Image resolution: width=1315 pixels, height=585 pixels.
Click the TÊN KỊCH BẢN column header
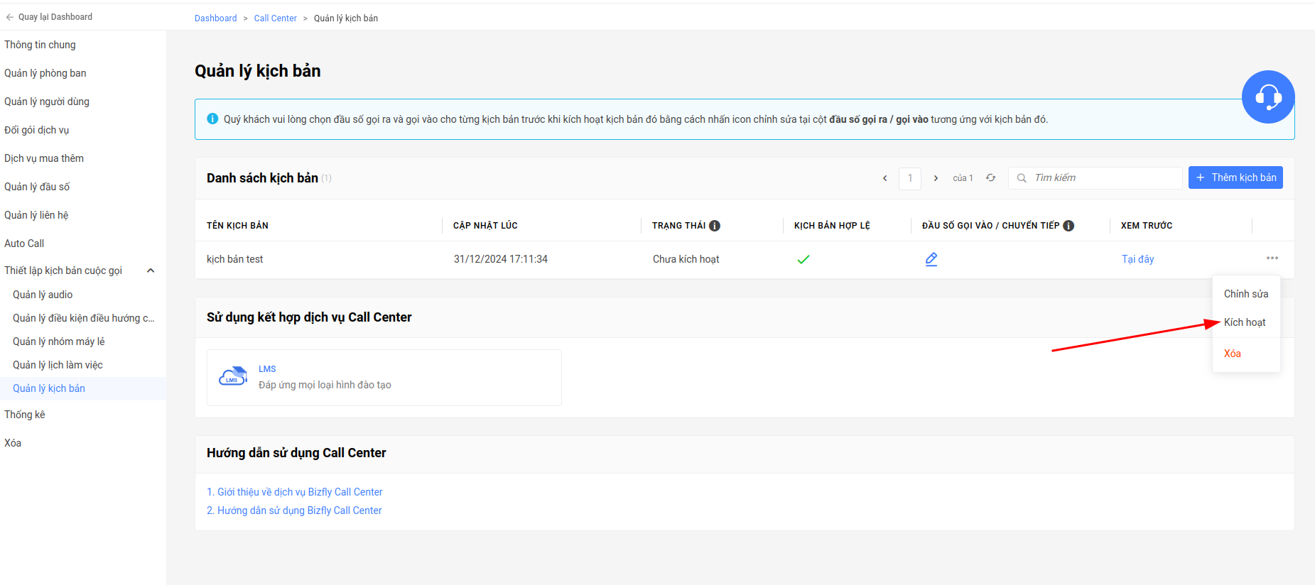click(237, 226)
